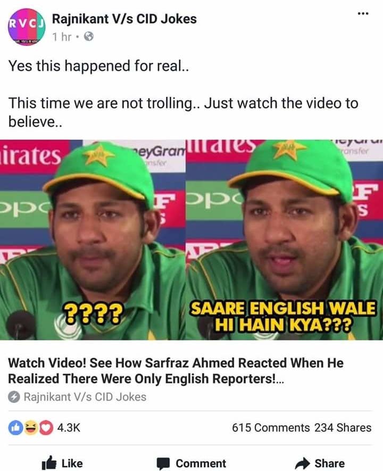Image resolution: width=383 pixels, height=471 pixels.
Task: Click the laughing Haha reaction emoji
Action: click(30, 428)
